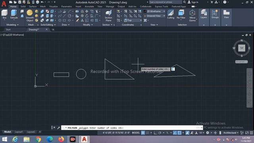Open the 2D Wireframe visual style dropdown
This screenshot has width=254, height=143.
pyautogui.click(x=154, y=12)
